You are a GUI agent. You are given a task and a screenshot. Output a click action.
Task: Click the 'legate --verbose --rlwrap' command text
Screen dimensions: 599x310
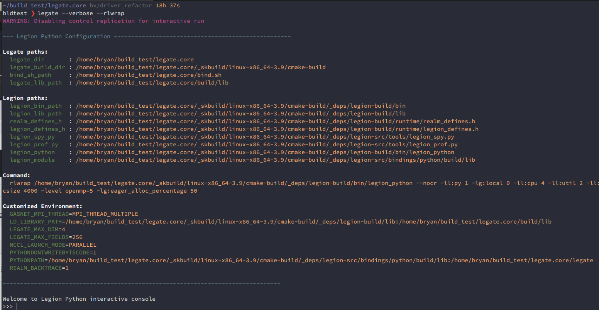click(x=81, y=13)
